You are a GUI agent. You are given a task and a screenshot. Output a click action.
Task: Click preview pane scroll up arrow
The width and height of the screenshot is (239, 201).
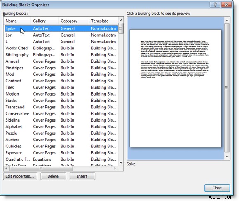[227, 20]
